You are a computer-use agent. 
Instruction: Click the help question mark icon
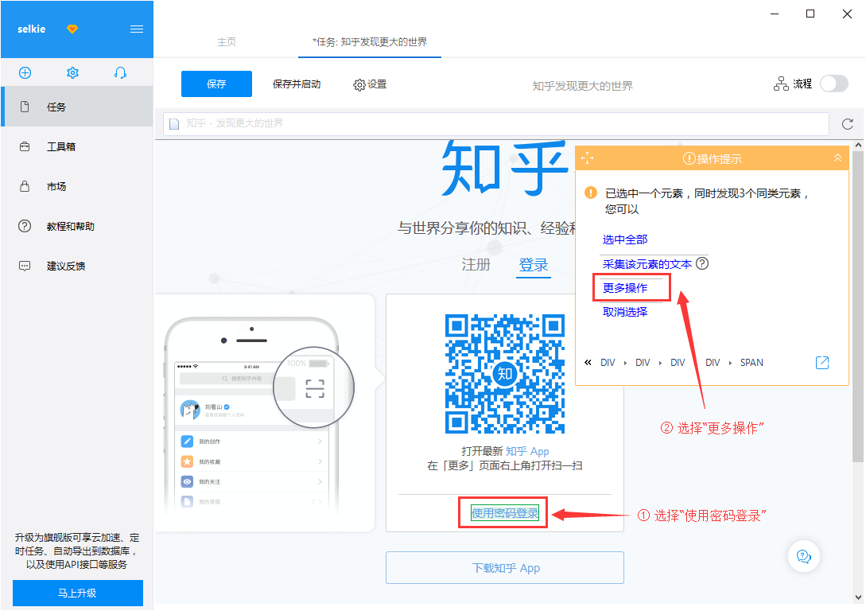point(702,263)
